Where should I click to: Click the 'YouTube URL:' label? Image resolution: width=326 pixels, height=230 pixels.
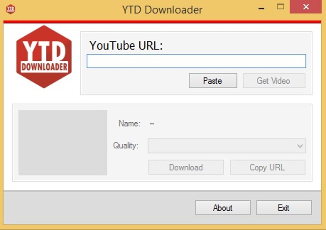(x=126, y=45)
